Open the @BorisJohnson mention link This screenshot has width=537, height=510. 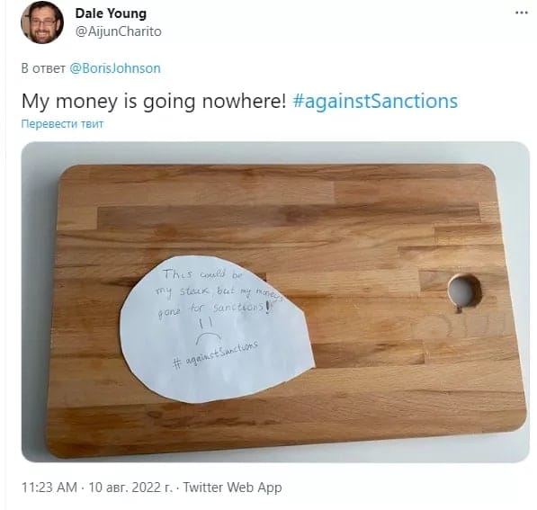point(115,68)
